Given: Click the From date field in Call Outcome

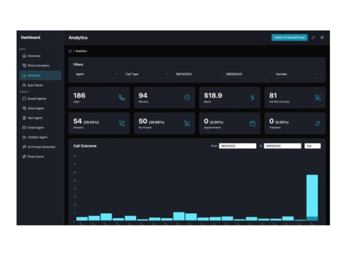Looking at the screenshot, I should [x=237, y=146].
